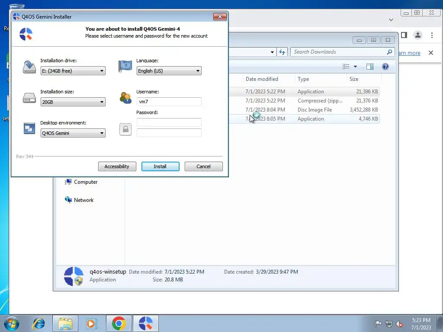
Task: Select Computer in Explorer navigation pane
Action: (81, 182)
